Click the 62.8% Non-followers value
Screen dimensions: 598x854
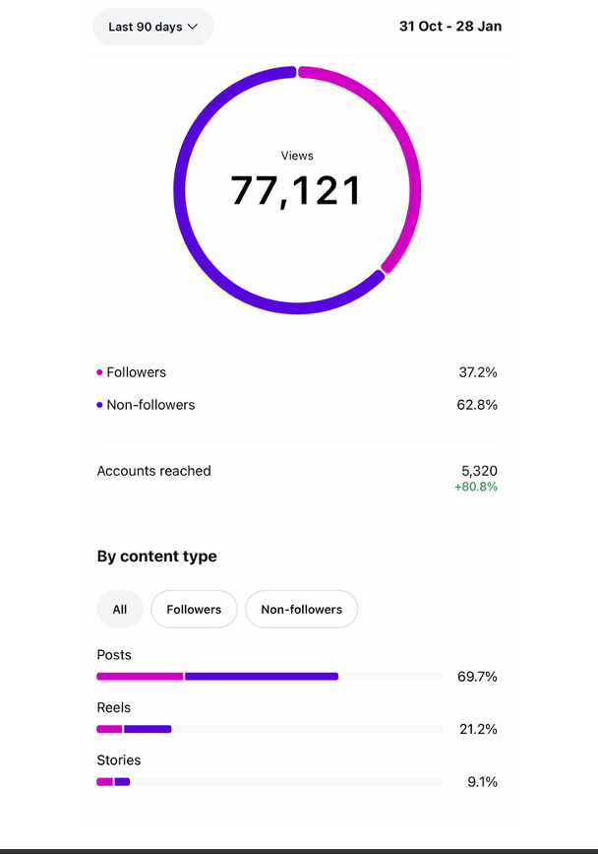(x=478, y=405)
